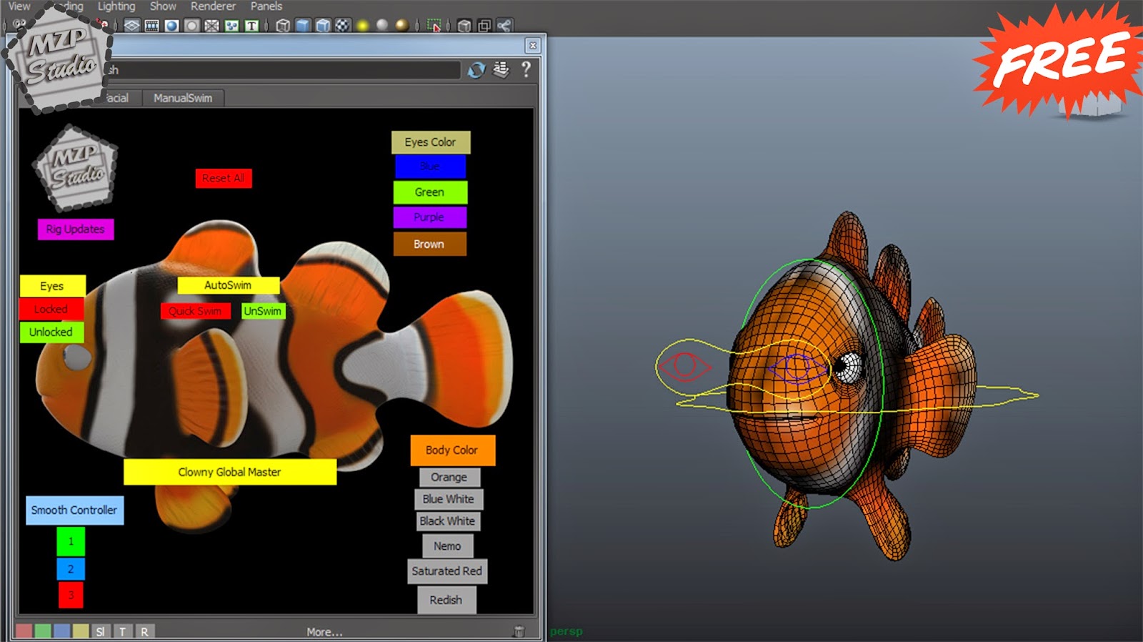Click the UnSwim button
Image resolution: width=1143 pixels, height=642 pixels.
[x=263, y=311]
